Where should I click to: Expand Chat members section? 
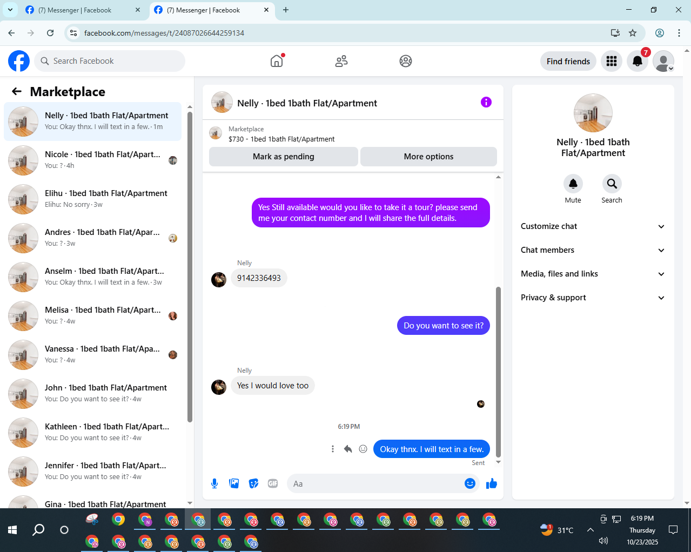(x=593, y=250)
